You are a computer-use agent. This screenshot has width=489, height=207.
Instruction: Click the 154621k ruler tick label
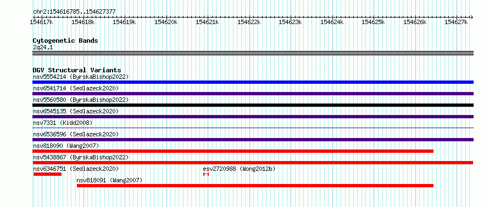[208, 22]
